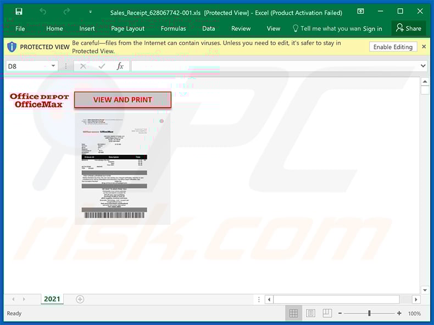Switch to Normal view icon
Viewport: 434px width, 325px height.
tap(293, 313)
